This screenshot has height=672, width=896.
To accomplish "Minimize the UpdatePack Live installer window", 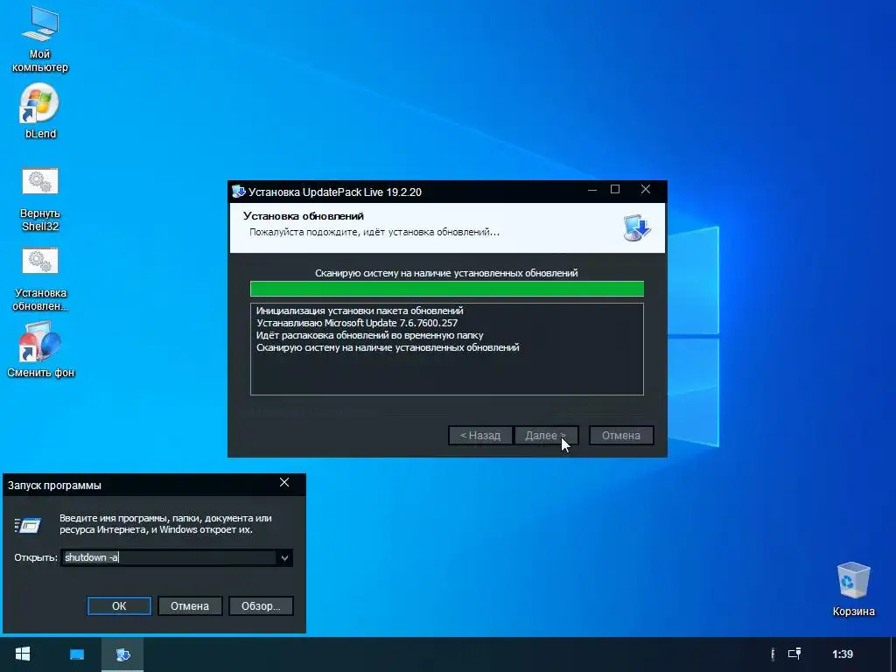I will pyautogui.click(x=592, y=190).
